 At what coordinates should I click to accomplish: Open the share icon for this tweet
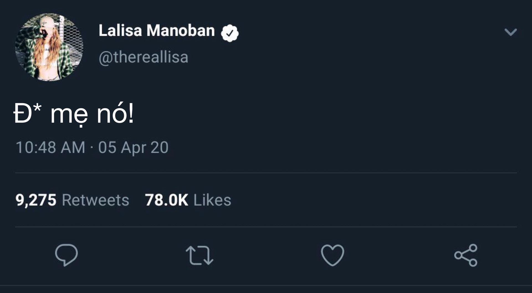(x=466, y=255)
